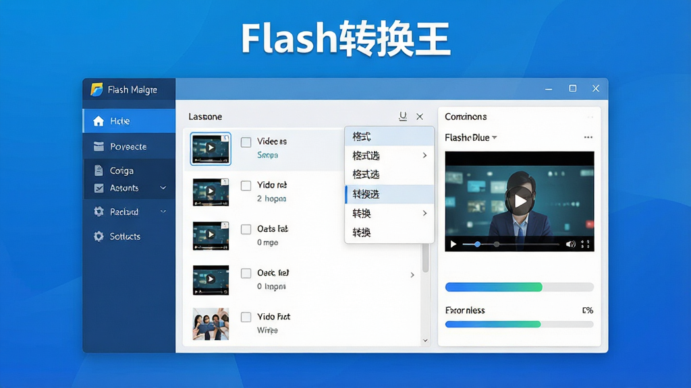Click the 0 mge text
This screenshot has width=691, height=388.
(267, 243)
